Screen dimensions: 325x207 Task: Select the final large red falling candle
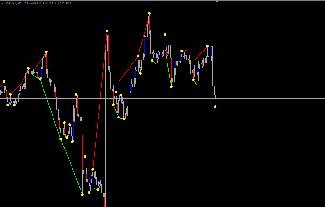tap(213, 68)
